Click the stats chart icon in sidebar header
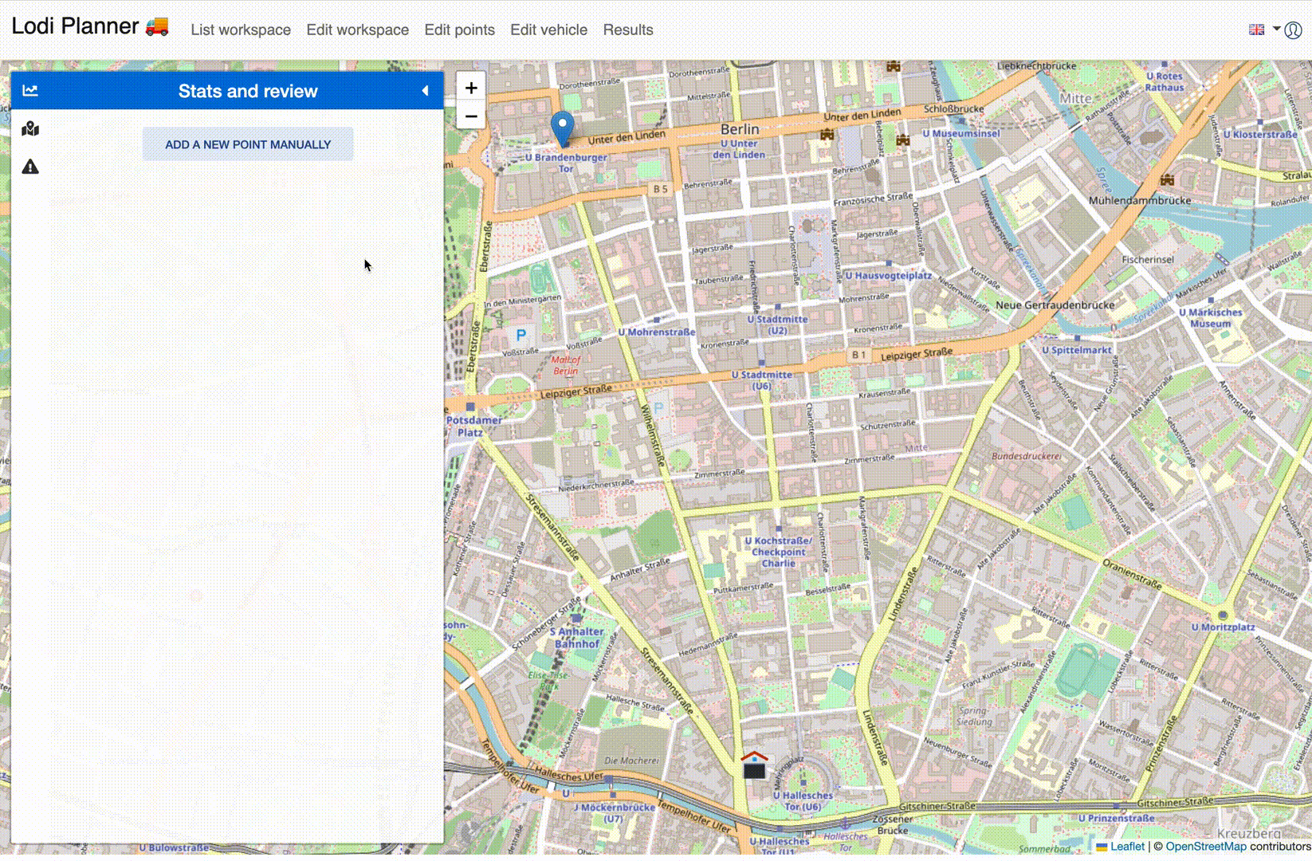The width and height of the screenshot is (1312, 861). click(30, 91)
